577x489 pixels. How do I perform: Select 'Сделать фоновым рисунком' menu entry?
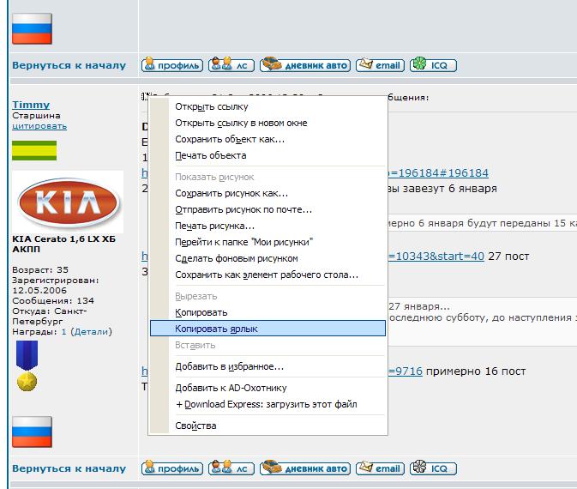point(236,258)
